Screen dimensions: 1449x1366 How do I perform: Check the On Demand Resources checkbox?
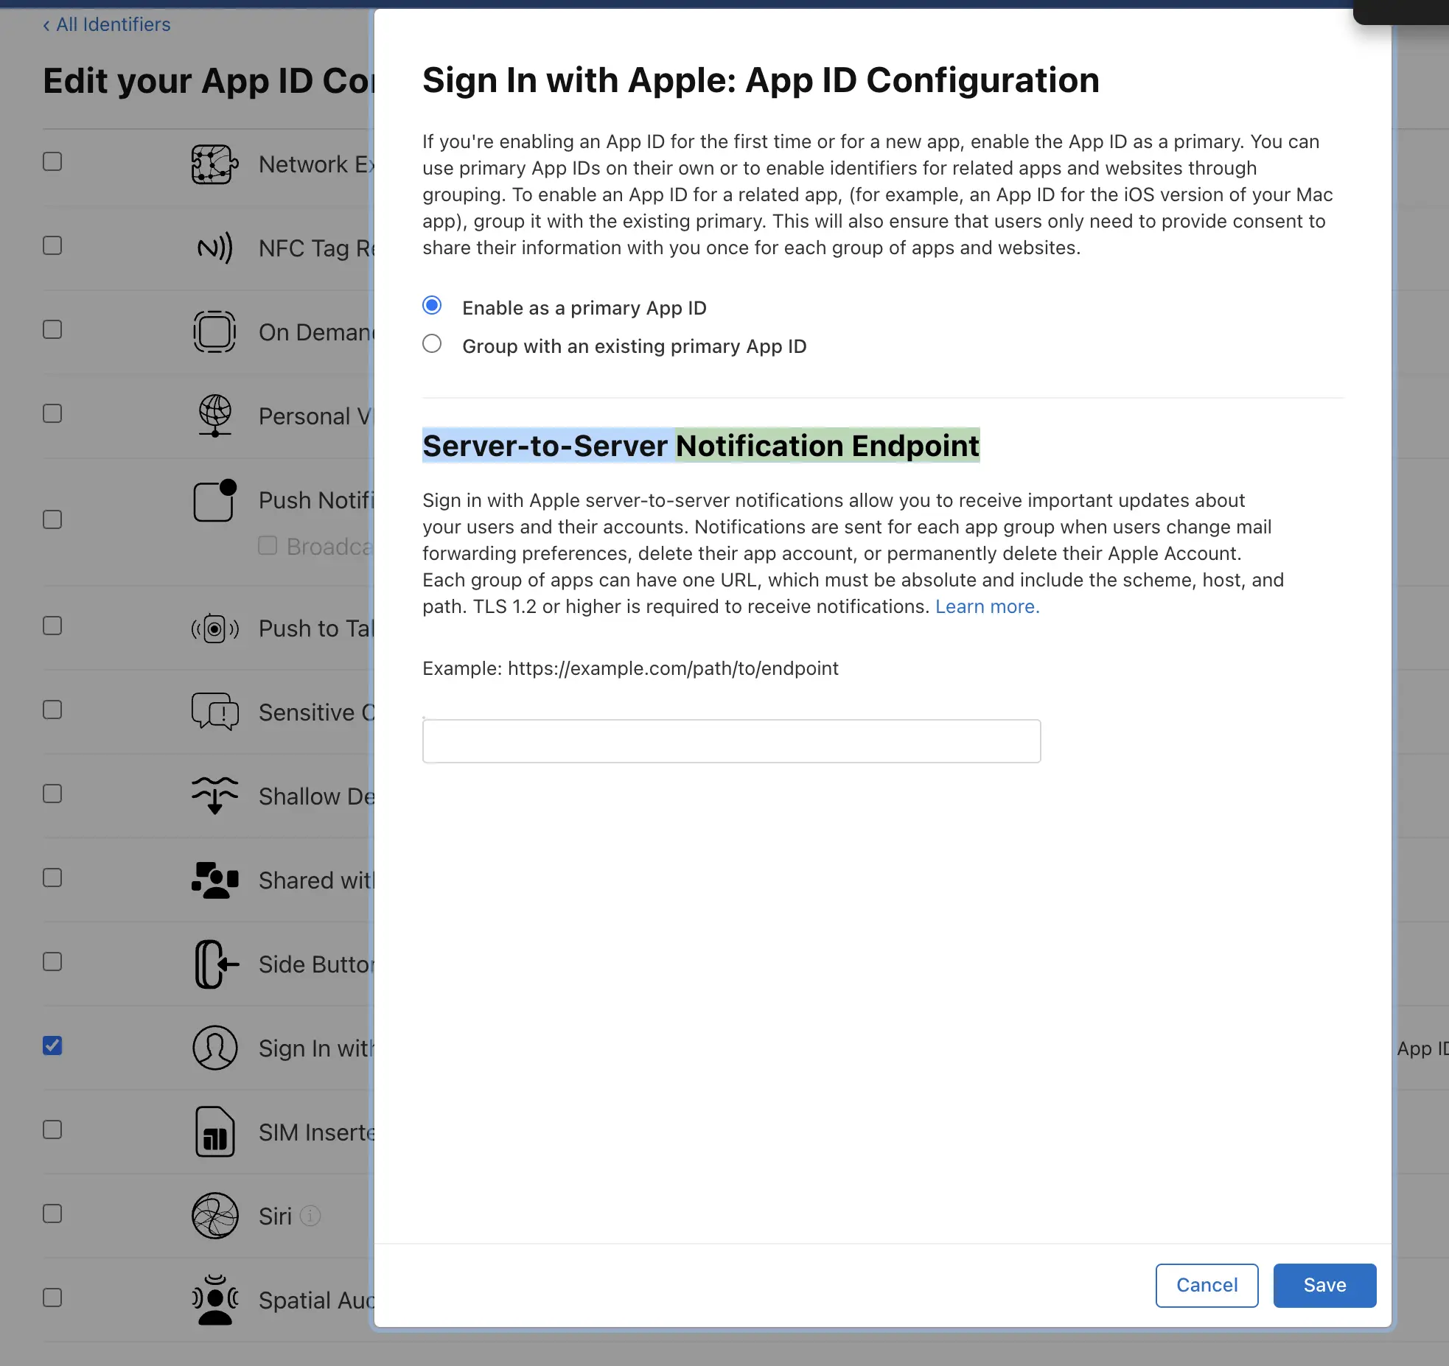(x=52, y=329)
